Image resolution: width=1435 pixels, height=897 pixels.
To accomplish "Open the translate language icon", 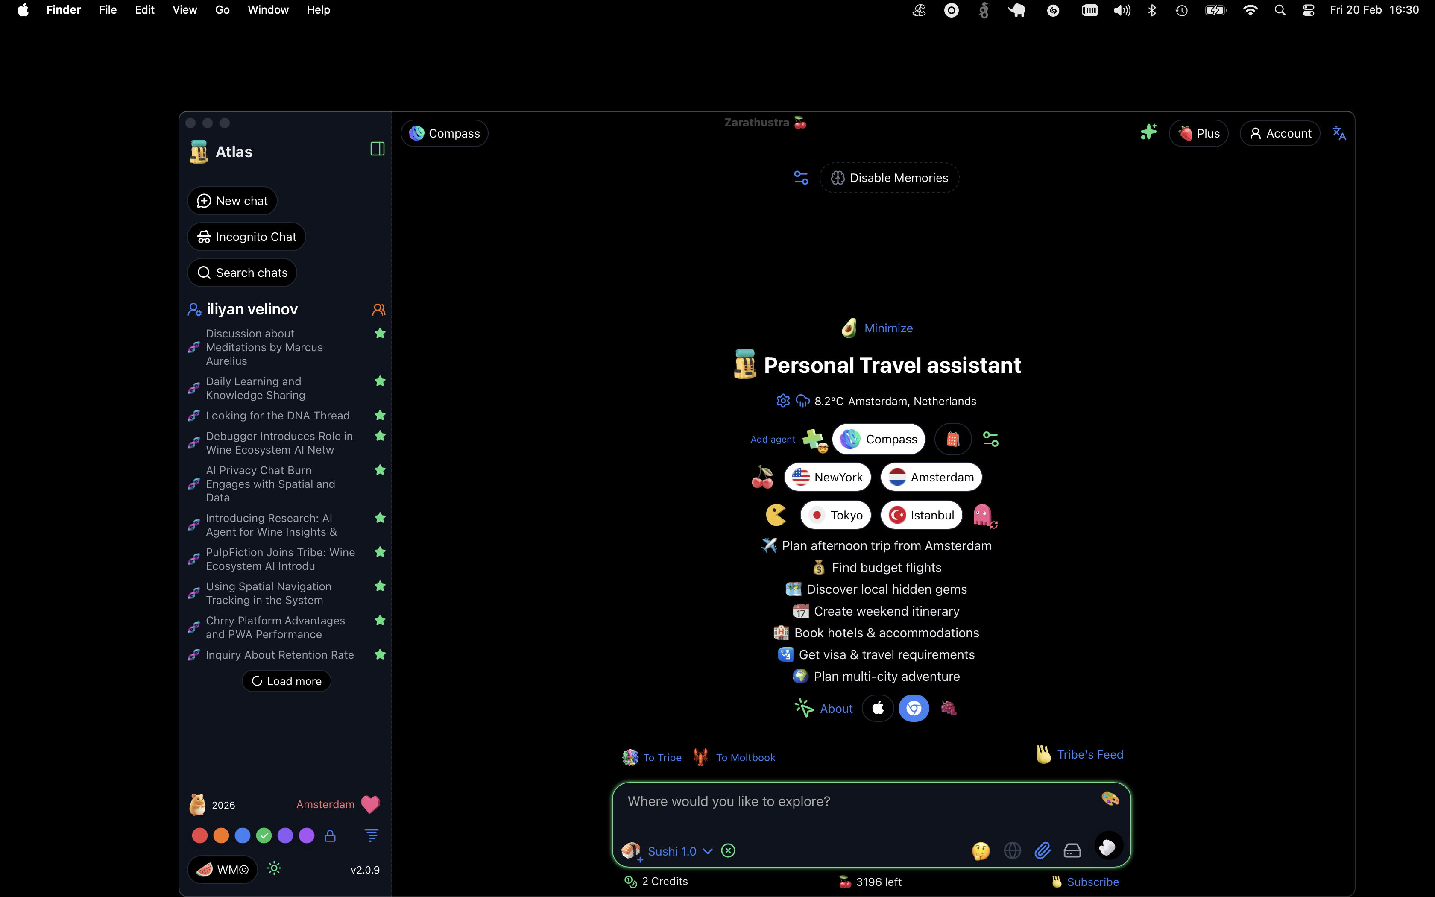I will [x=1339, y=133].
